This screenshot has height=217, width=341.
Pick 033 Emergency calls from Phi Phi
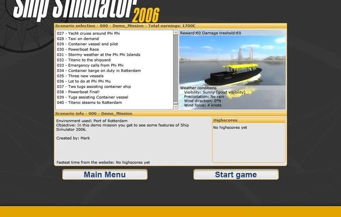[90, 65]
